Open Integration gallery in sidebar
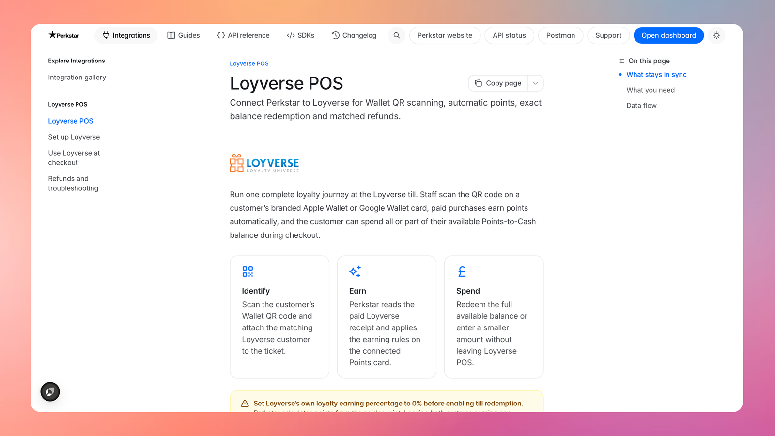 point(77,78)
